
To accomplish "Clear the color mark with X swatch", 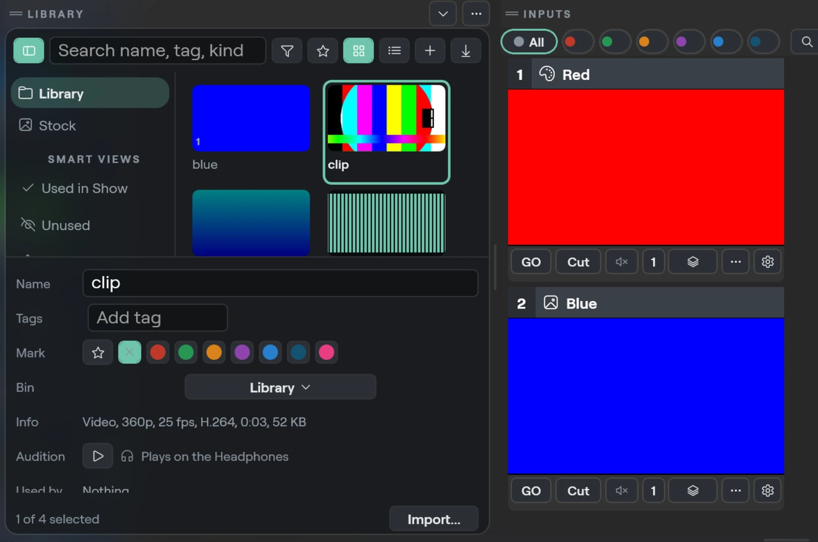I will tap(129, 352).
